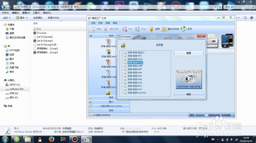The width and height of the screenshot is (256, 143).
Task: Open the Play (播放) dropdown arrow
Action: 27,18
